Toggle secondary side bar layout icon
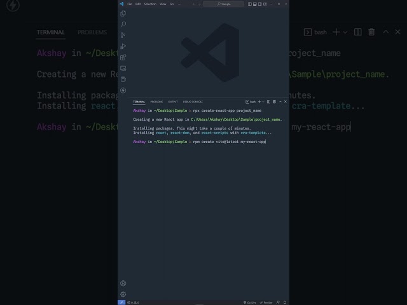407x305 pixels. click(260, 4)
